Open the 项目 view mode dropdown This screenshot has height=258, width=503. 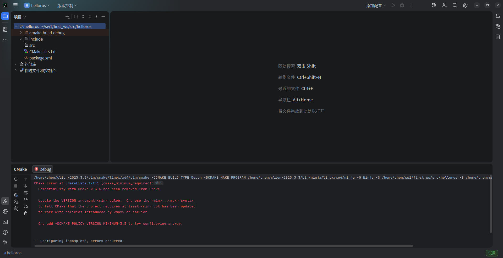(20, 17)
